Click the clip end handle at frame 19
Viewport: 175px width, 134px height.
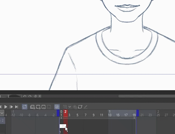pyautogui.click(x=135, y=118)
